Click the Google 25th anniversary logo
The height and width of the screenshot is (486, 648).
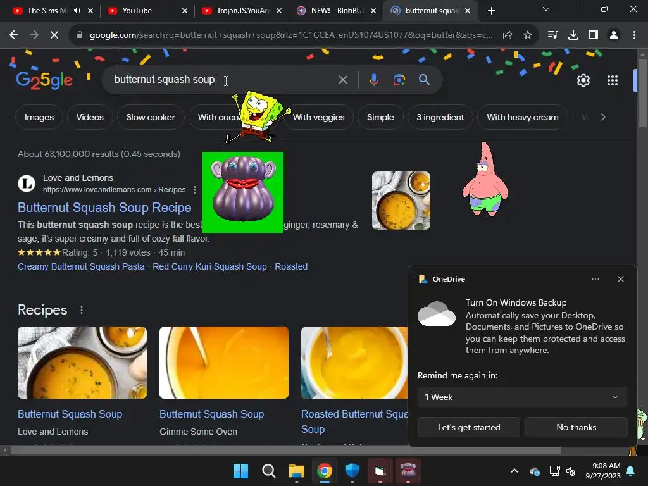(44, 80)
